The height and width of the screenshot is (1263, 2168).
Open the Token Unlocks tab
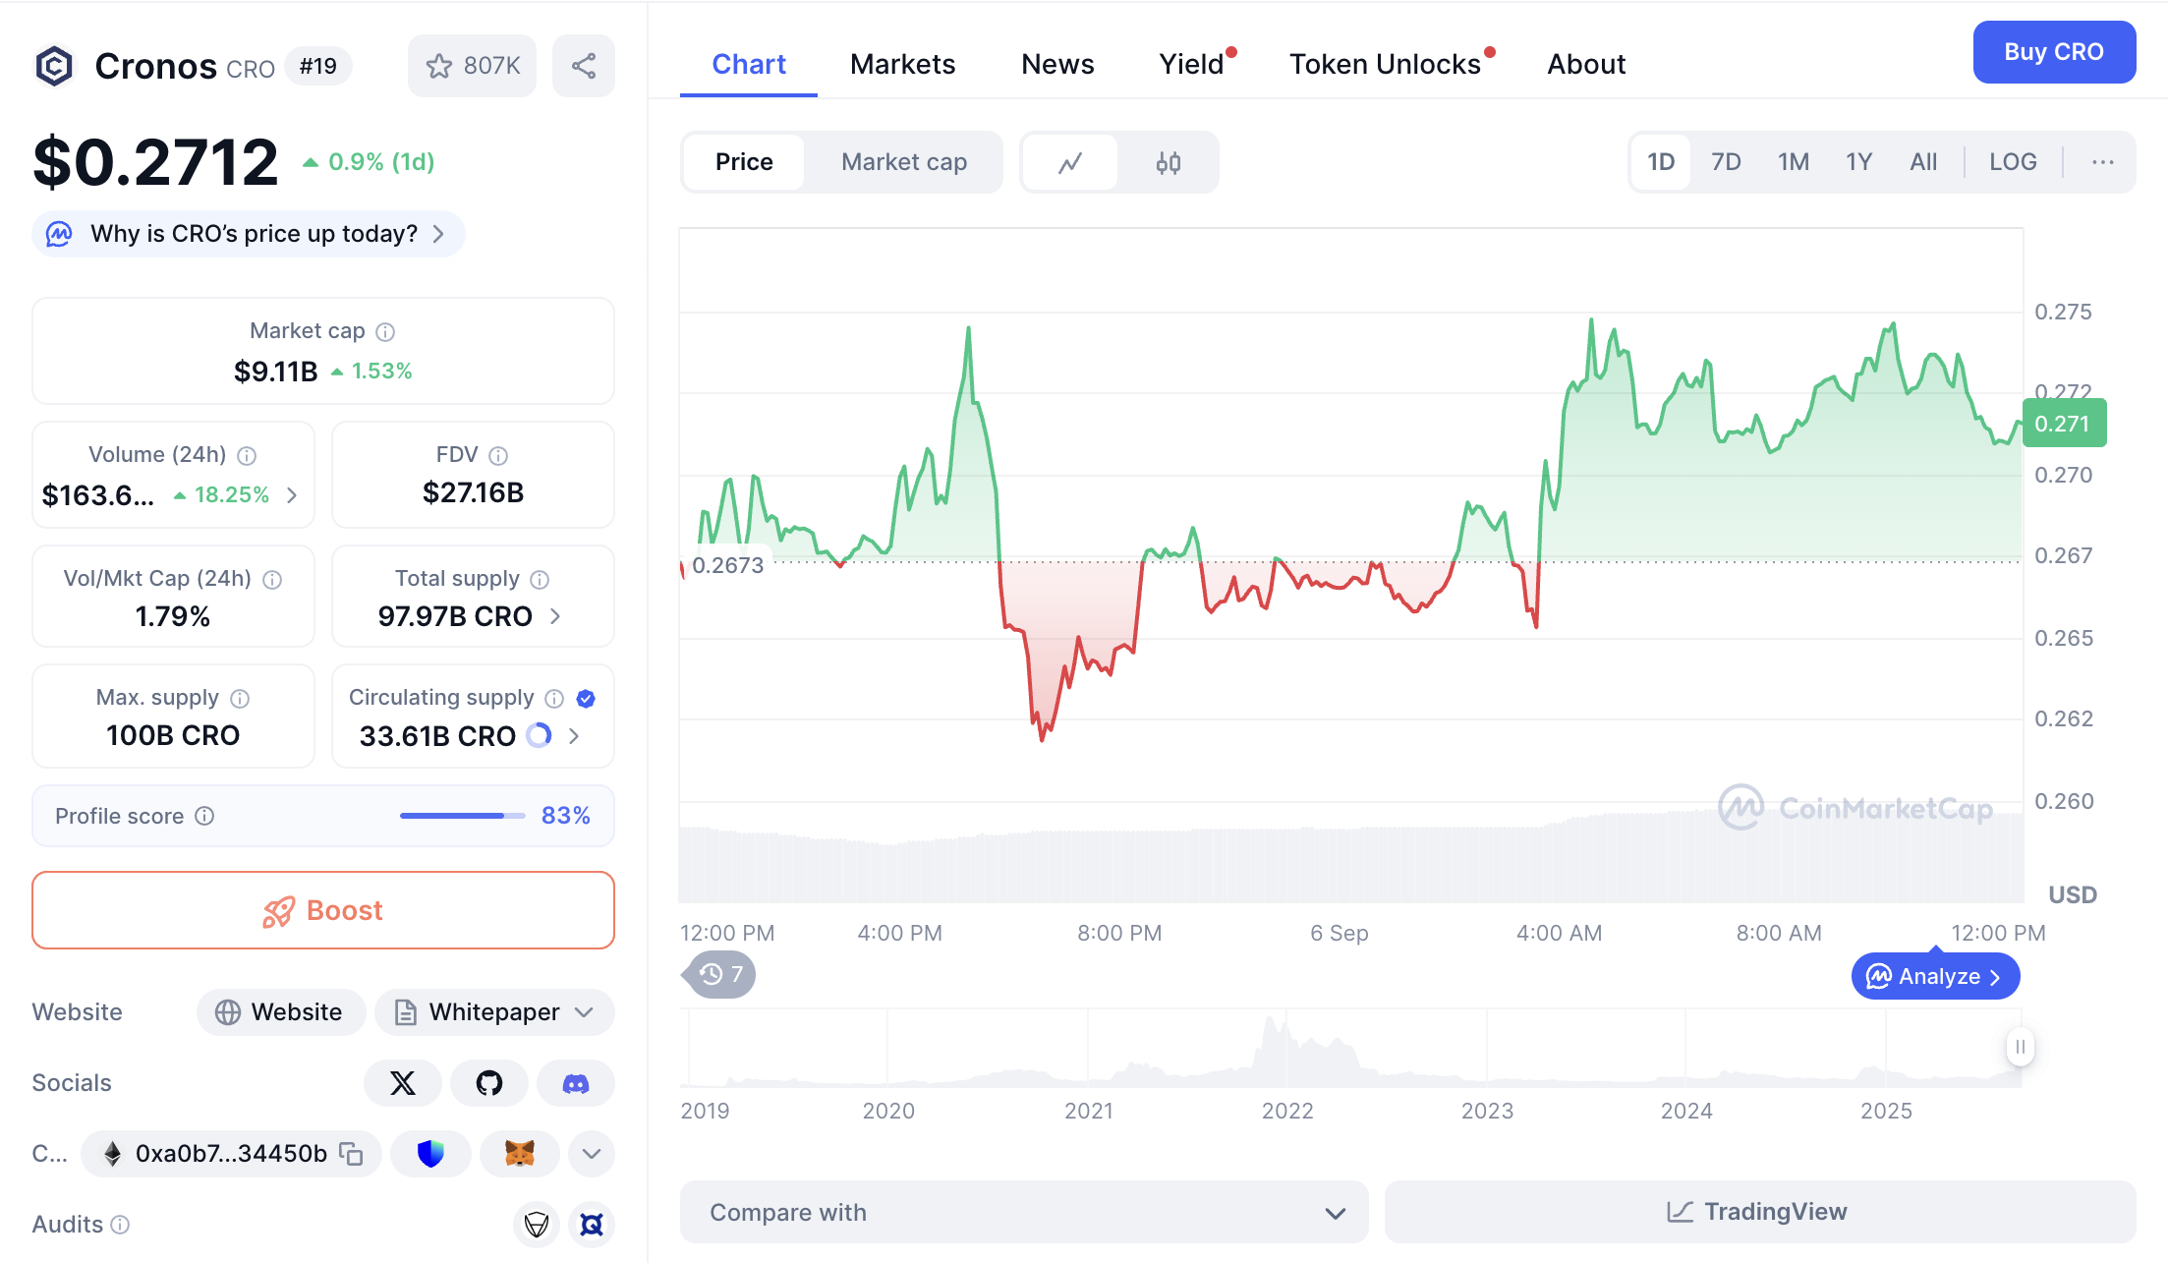click(x=1385, y=65)
